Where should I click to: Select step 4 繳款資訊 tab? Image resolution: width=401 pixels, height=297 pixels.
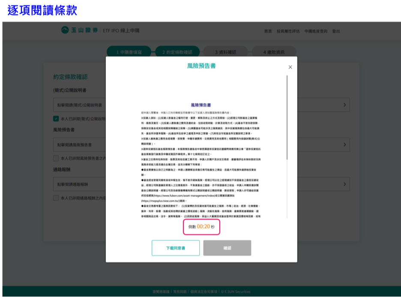pos(274,52)
